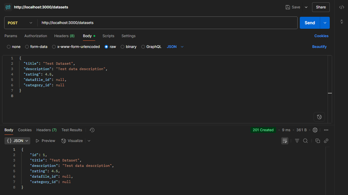This screenshot has width=348, height=195.
Task: Click the 361 B response size
Action: click(301, 130)
